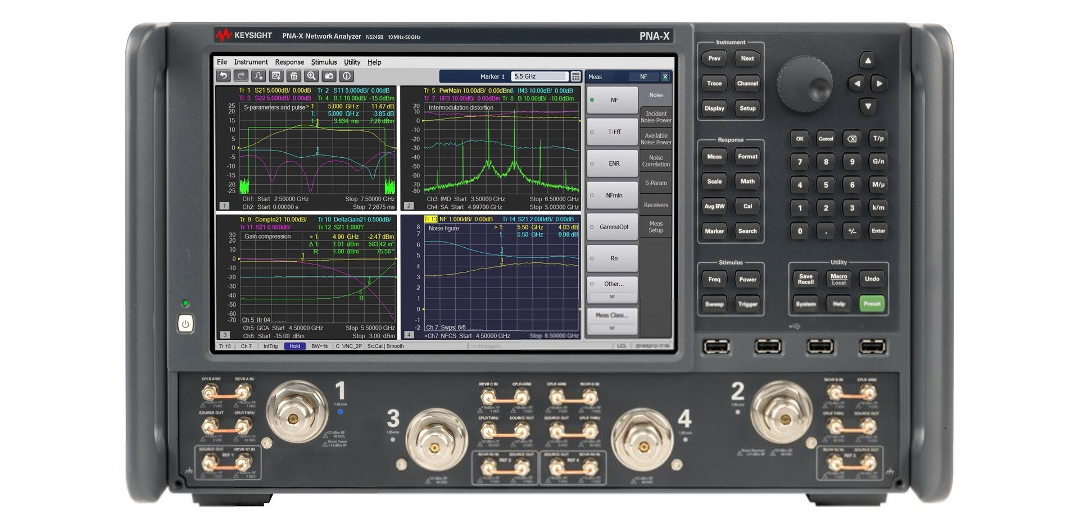
Task: Select the ENR measurement softkey
Action: 613,163
